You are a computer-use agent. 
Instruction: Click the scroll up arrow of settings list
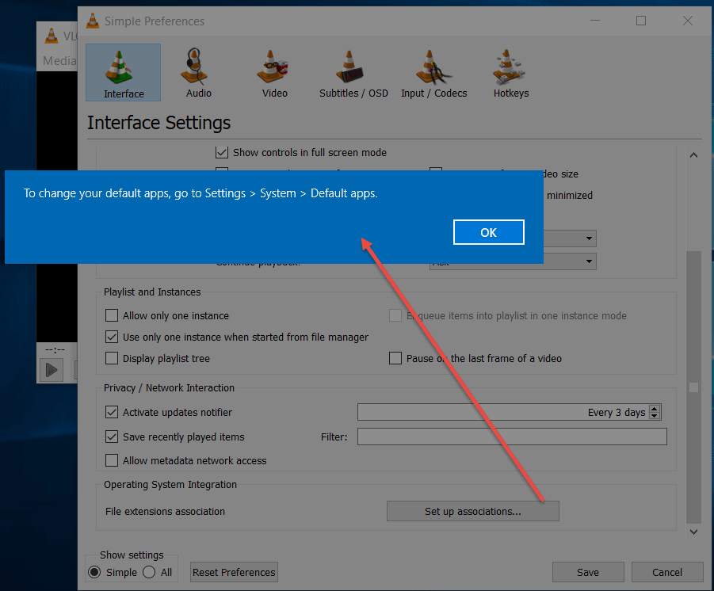(693, 155)
